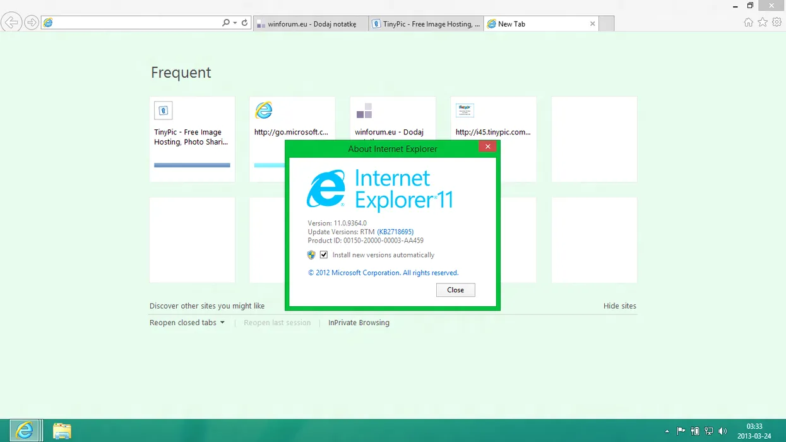Click the Close button in the About dialog
The height and width of the screenshot is (442, 786).
coord(455,290)
